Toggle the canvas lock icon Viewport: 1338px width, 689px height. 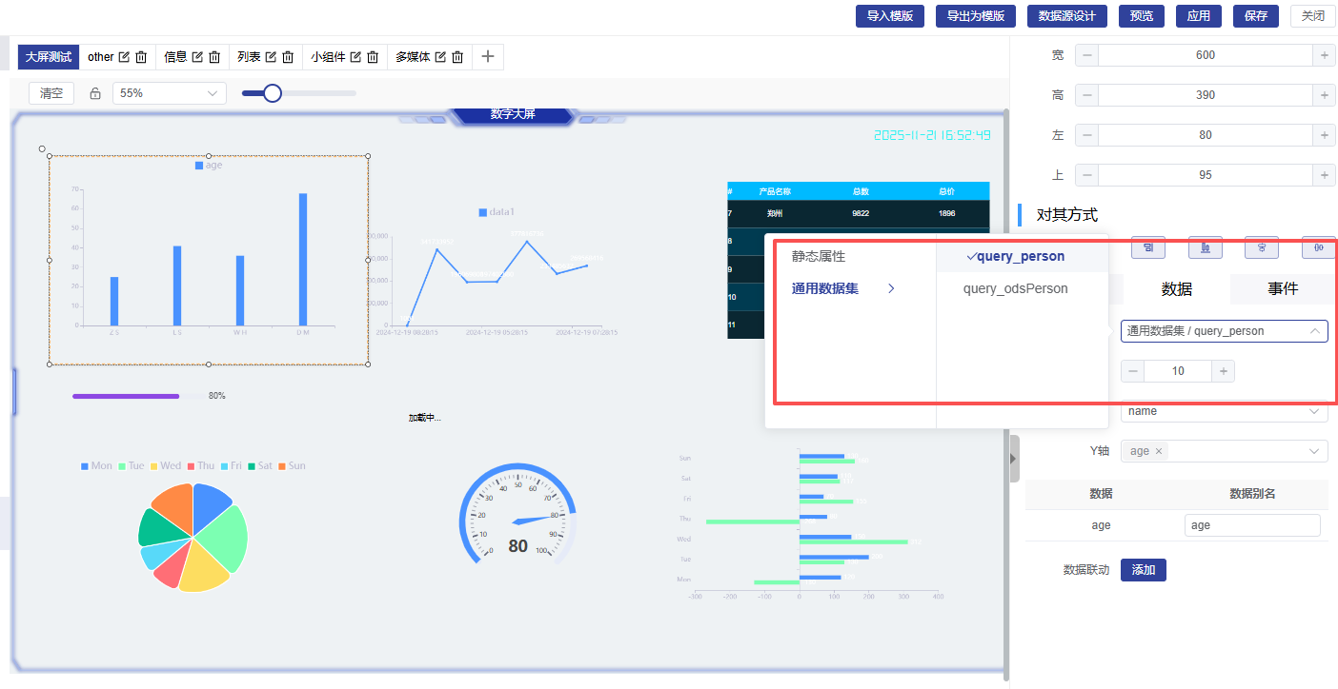click(95, 93)
